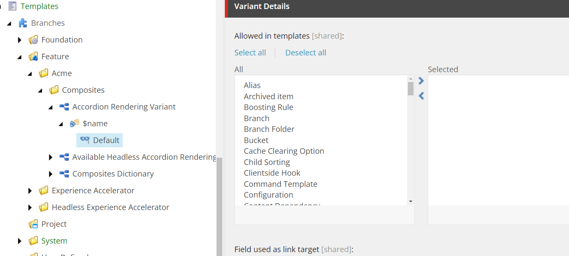The image size is (569, 256).
Task: Select Boosting Rule in the All list
Action: click(268, 107)
